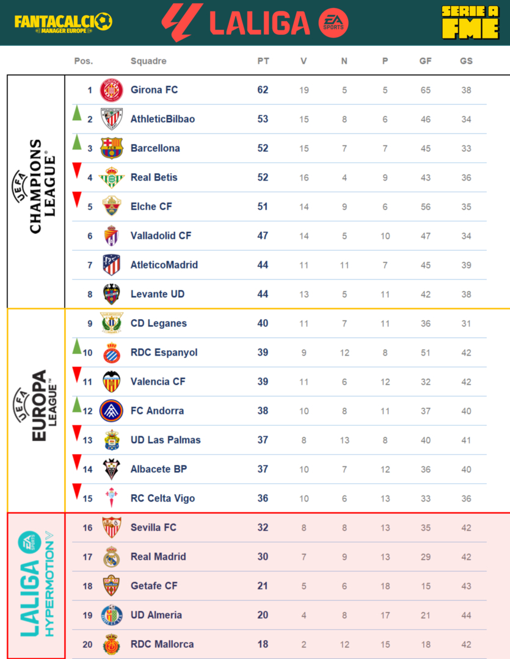Click the Girona FC club crest
Screen dimensions: 510x659
(x=112, y=90)
